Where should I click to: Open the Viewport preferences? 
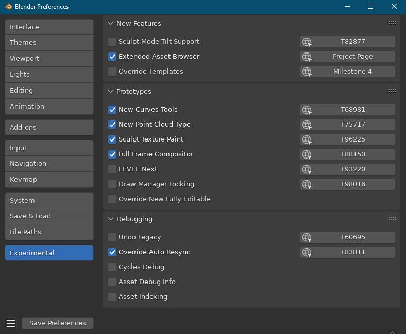(49, 59)
